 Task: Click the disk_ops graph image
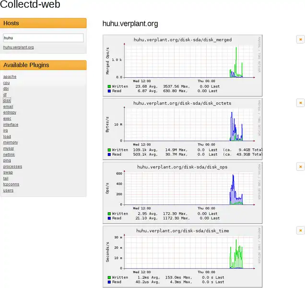tap(182, 193)
